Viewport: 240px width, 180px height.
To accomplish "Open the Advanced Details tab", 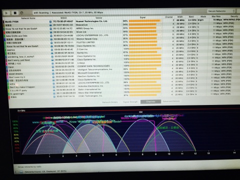I will click(x=171, y=101).
